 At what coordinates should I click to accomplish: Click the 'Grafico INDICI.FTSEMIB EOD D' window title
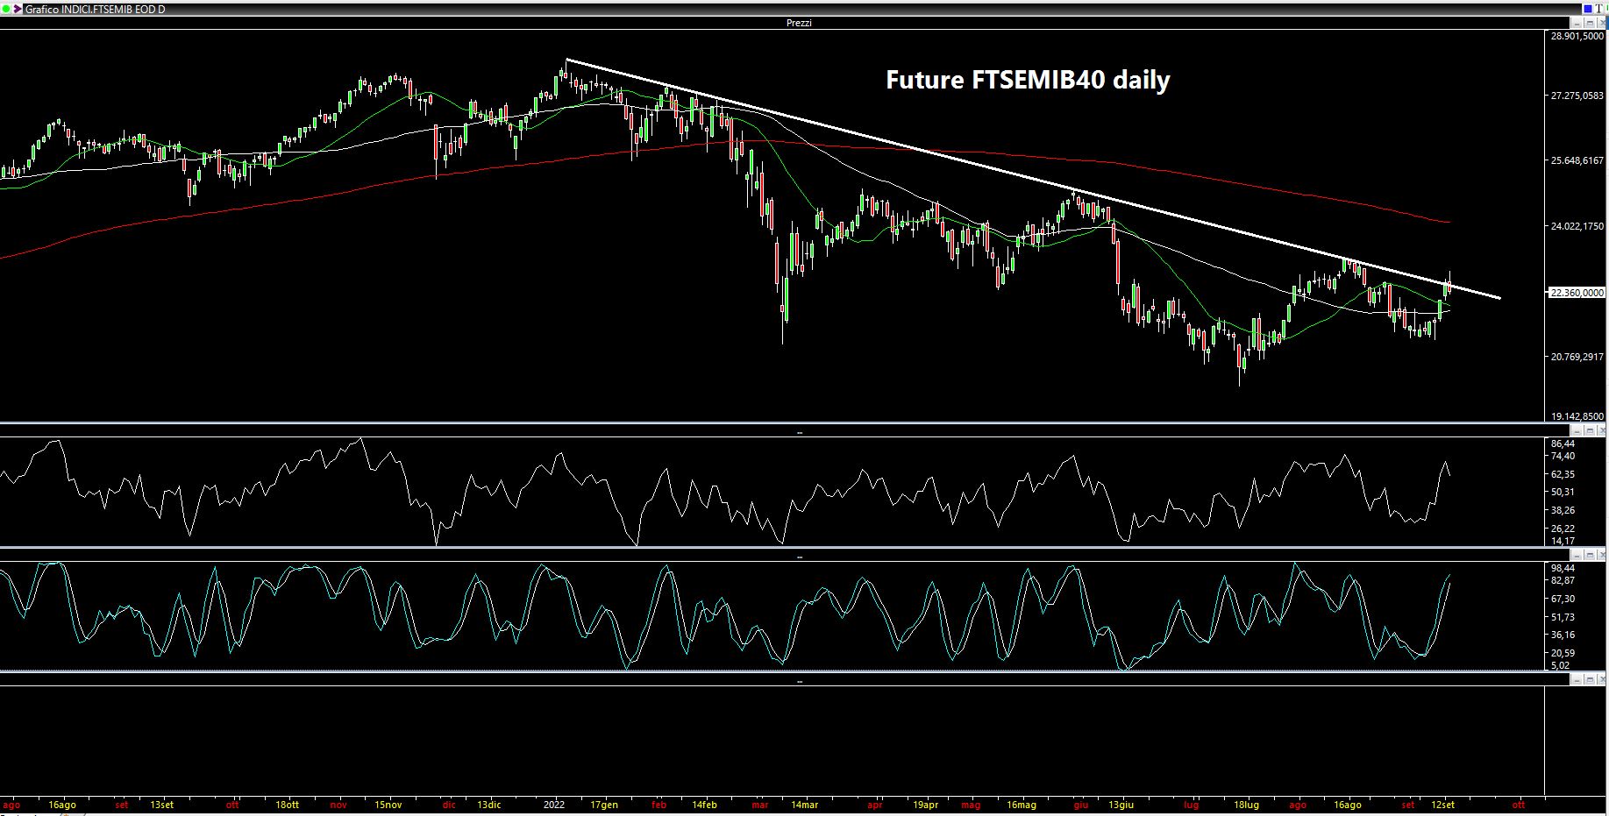pyautogui.click(x=95, y=9)
